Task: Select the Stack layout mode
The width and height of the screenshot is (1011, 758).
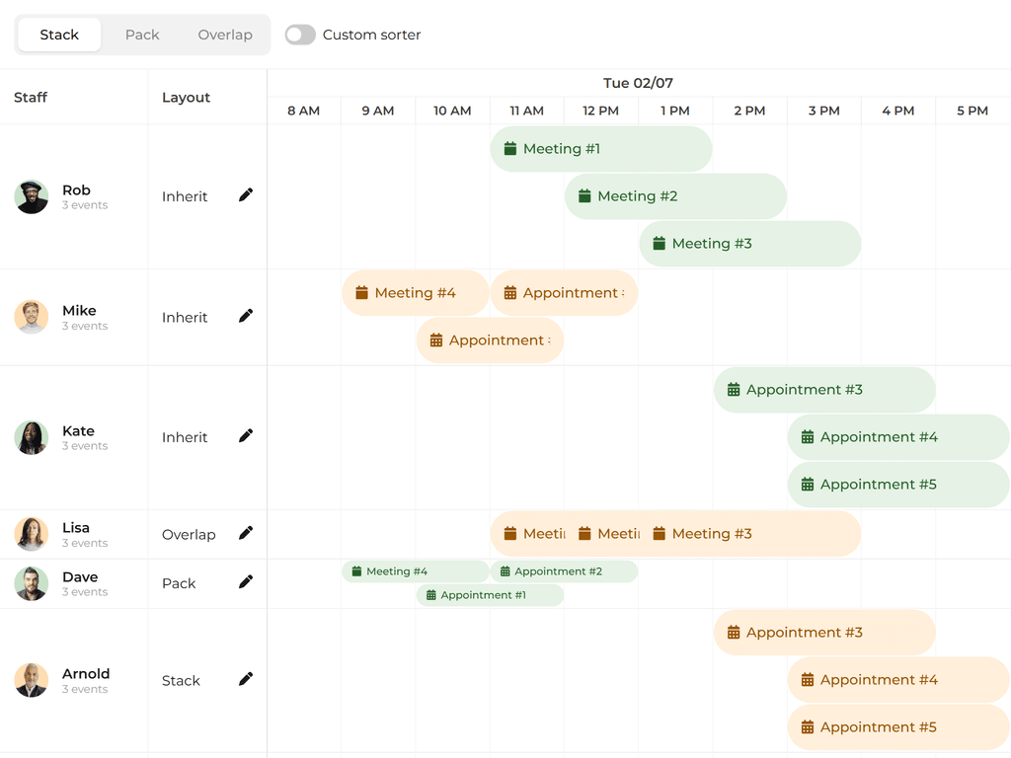Action: pos(59,35)
